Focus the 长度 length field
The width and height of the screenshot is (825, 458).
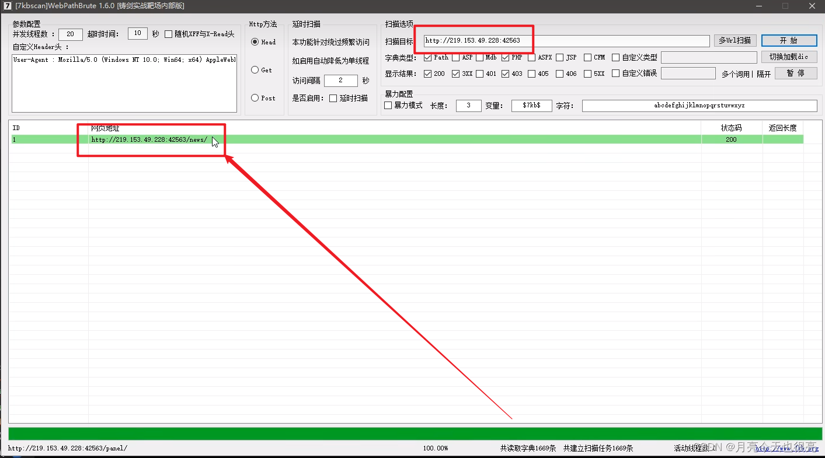[x=469, y=106]
